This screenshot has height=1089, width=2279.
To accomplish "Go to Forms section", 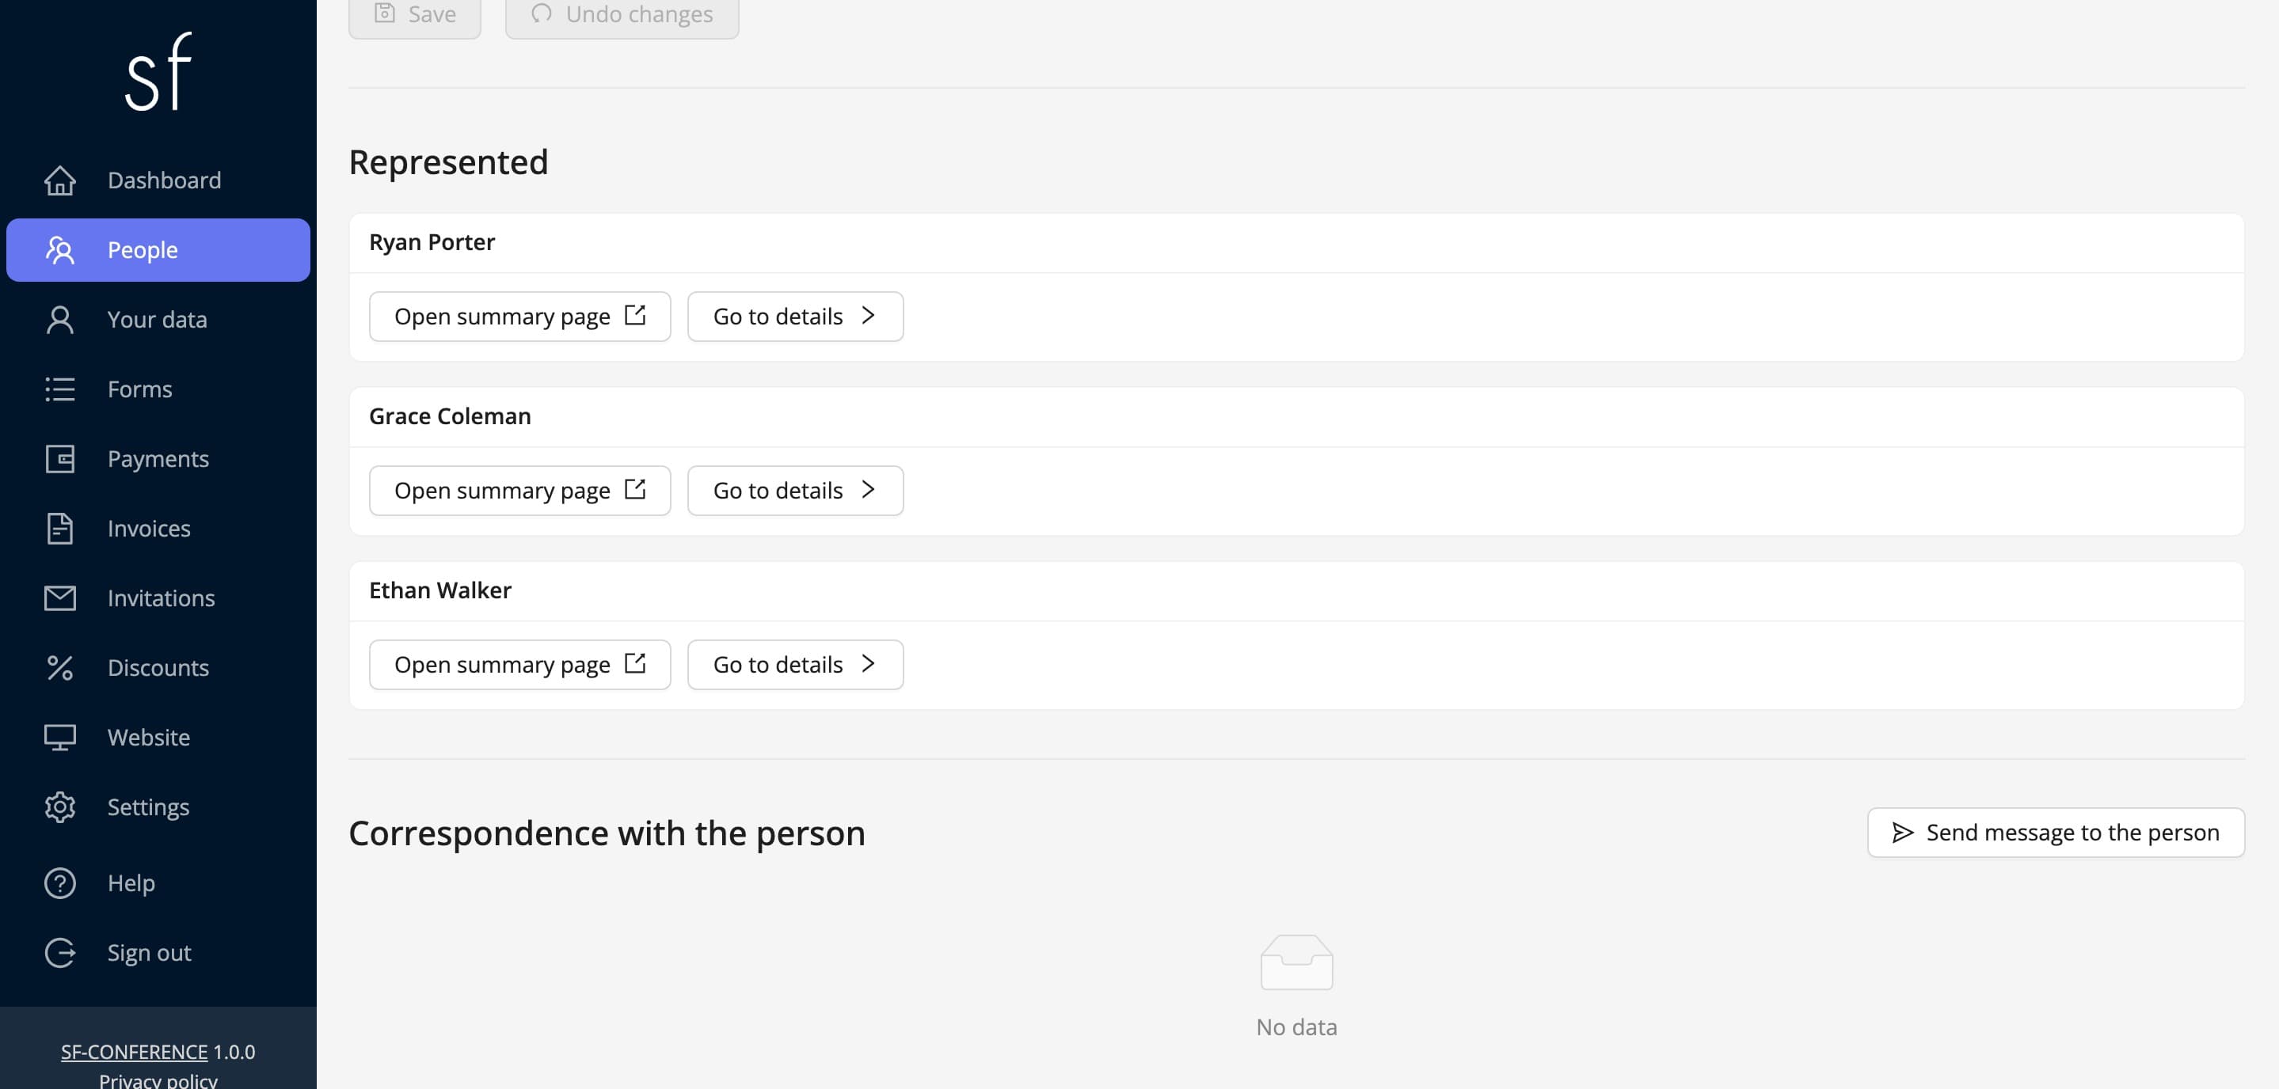I will (x=158, y=390).
